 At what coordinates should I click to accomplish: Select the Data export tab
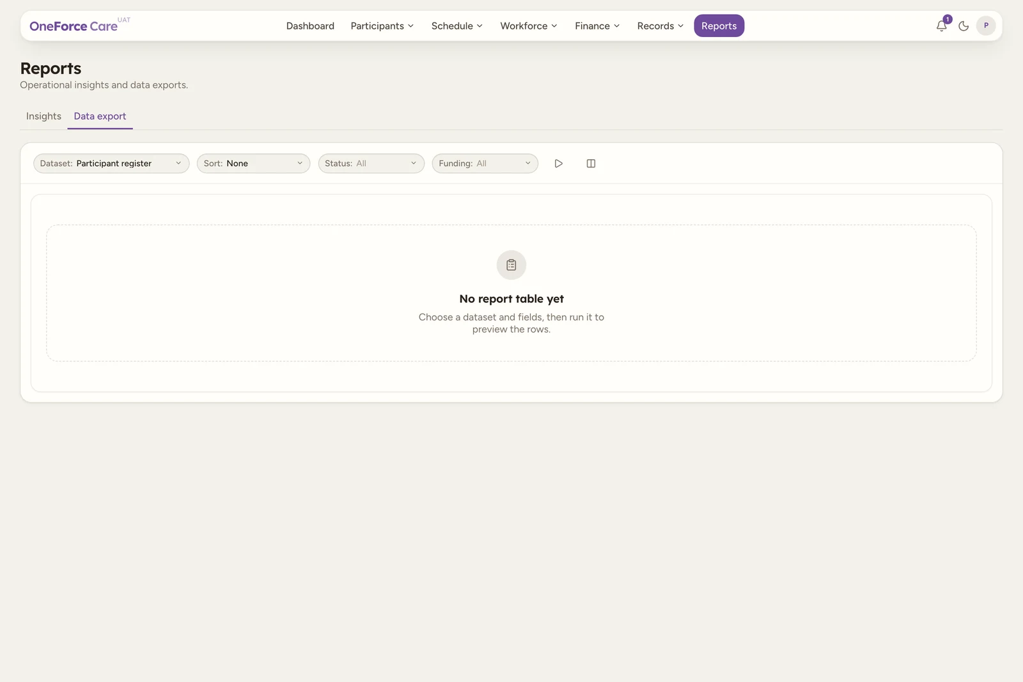100,116
